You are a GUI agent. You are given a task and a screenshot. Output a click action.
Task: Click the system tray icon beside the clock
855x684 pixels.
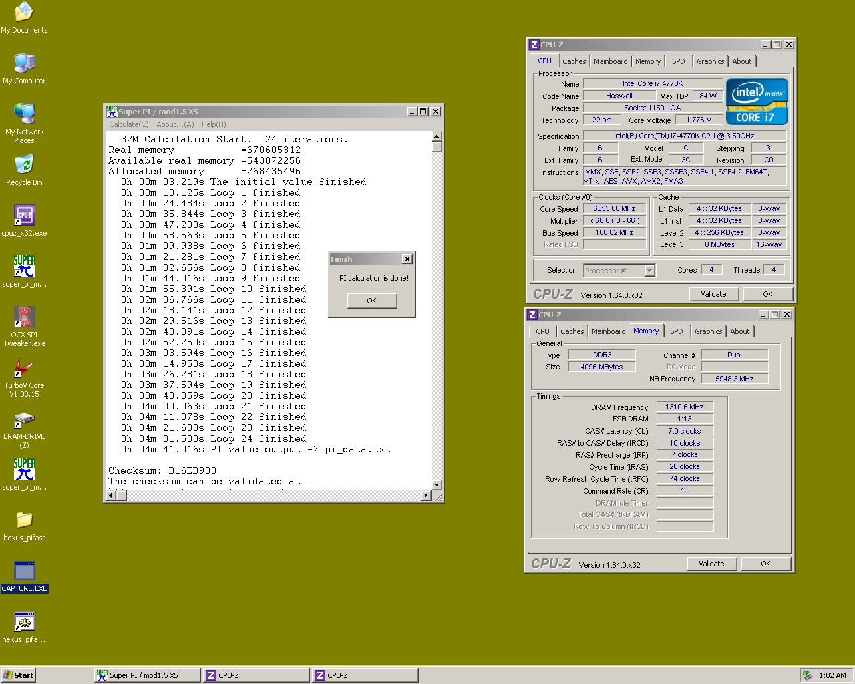pyautogui.click(x=807, y=675)
